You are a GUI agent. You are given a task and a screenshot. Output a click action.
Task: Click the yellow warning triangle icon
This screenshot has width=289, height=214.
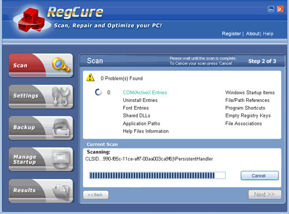[x=90, y=78]
